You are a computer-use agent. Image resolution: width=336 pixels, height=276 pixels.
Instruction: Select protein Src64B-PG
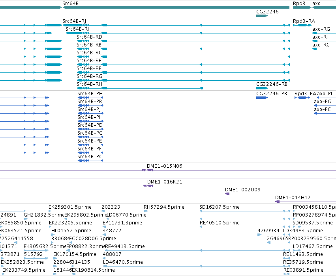[90, 157]
